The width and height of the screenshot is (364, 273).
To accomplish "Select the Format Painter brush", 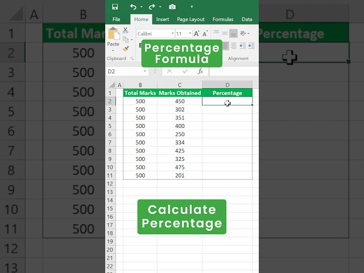I will pos(126,48).
